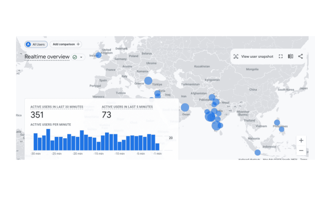Click the bubble near Pakistan label
315x202 pixels.
[x=212, y=98]
